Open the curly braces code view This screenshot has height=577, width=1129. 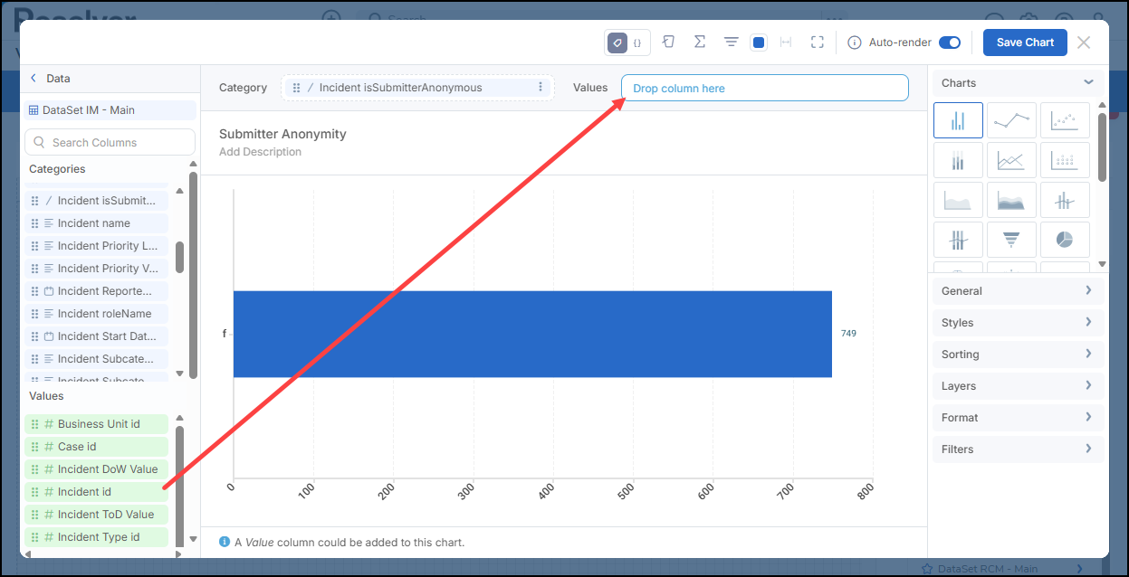[637, 43]
